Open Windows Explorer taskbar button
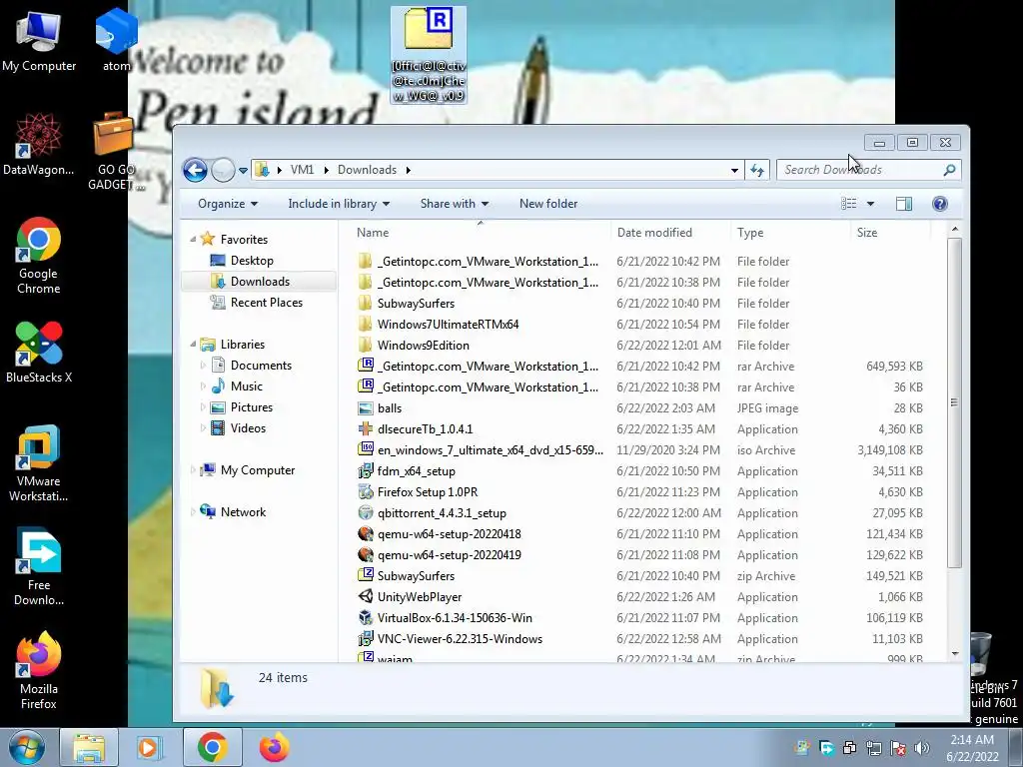 pyautogui.click(x=89, y=747)
